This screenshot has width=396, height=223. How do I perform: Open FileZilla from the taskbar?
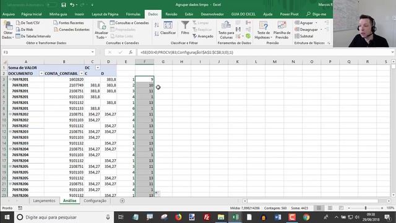tap(207, 217)
